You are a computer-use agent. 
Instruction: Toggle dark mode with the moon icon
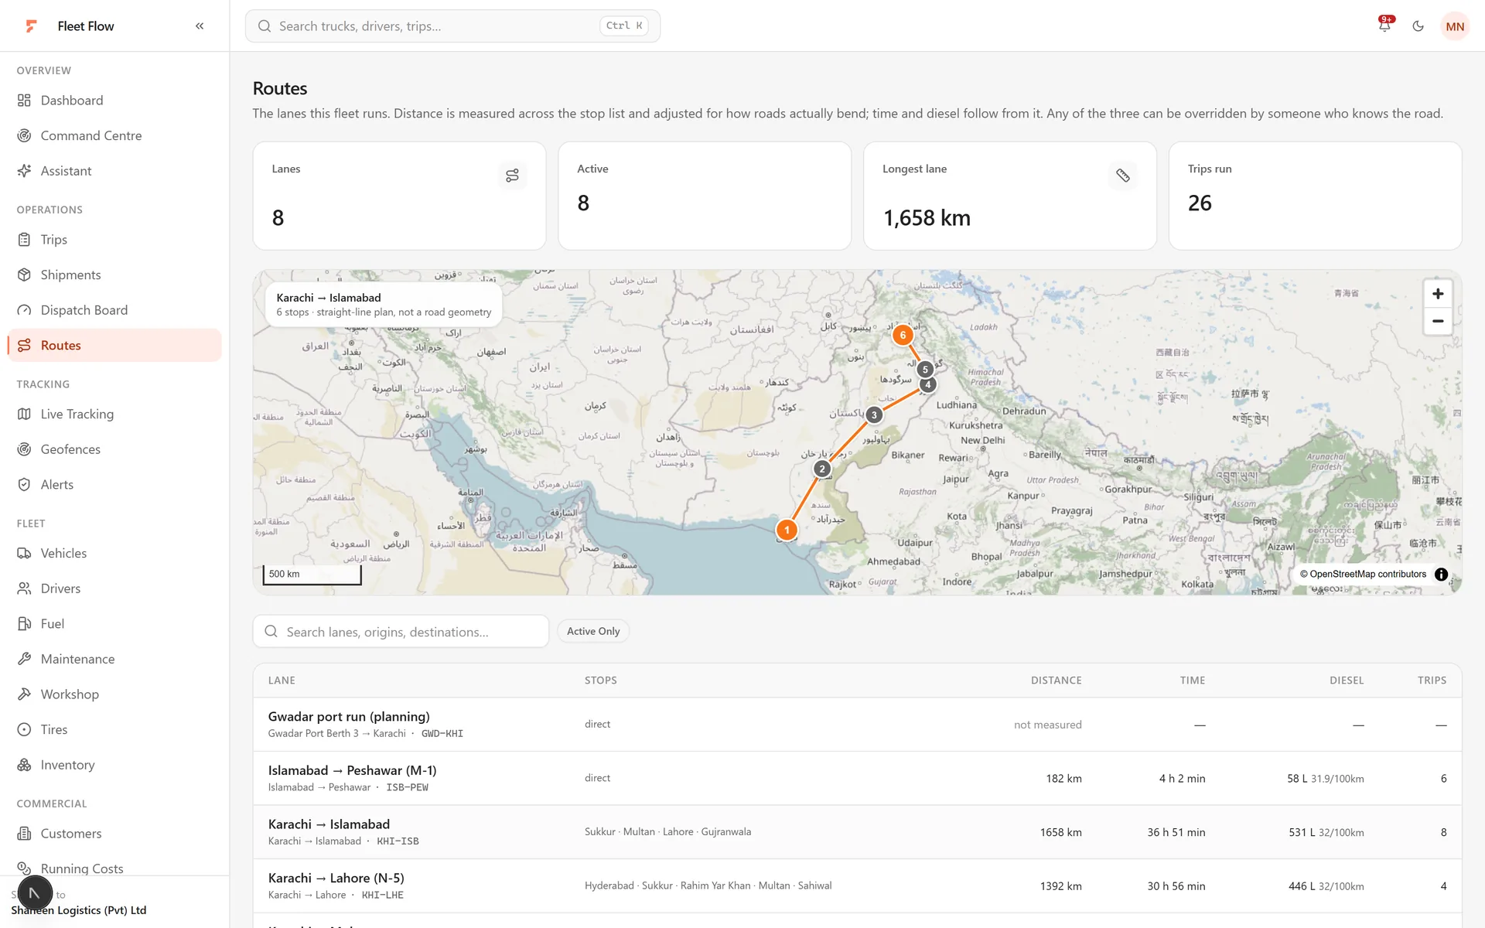point(1418,26)
